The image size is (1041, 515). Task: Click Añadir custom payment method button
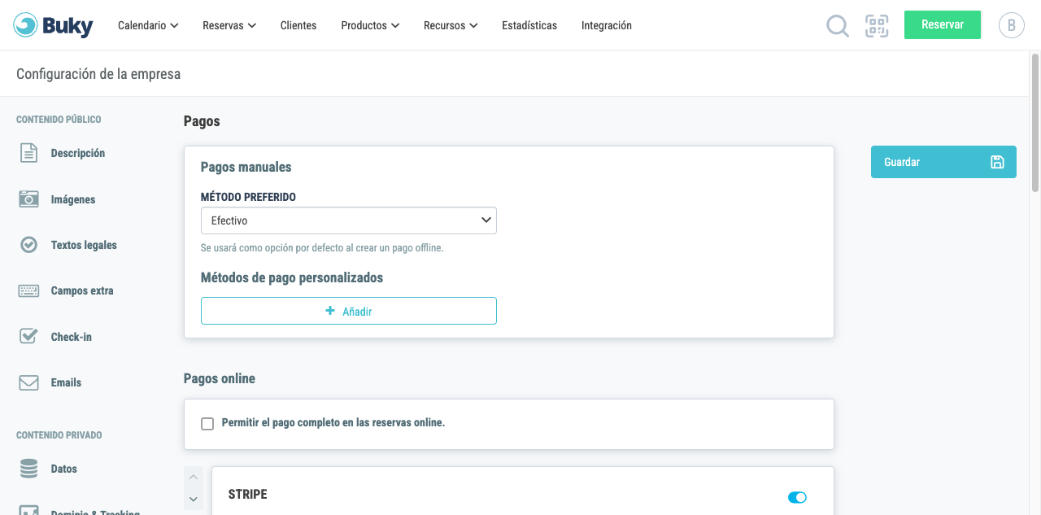[349, 311]
